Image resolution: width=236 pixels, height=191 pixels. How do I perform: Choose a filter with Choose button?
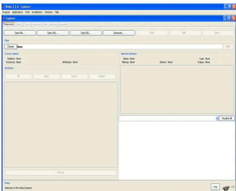click(10, 47)
